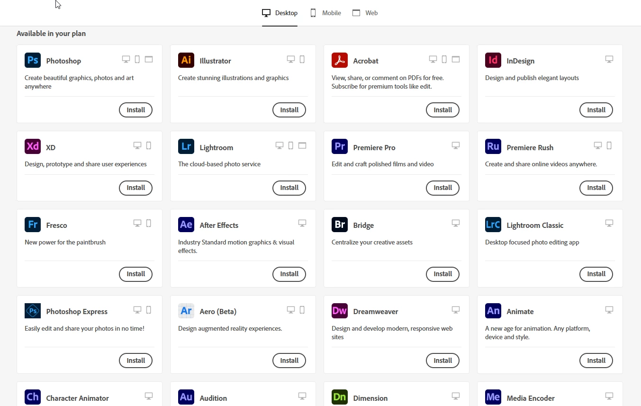Click the Photoshop Ps app icon
641x406 pixels.
(33, 60)
